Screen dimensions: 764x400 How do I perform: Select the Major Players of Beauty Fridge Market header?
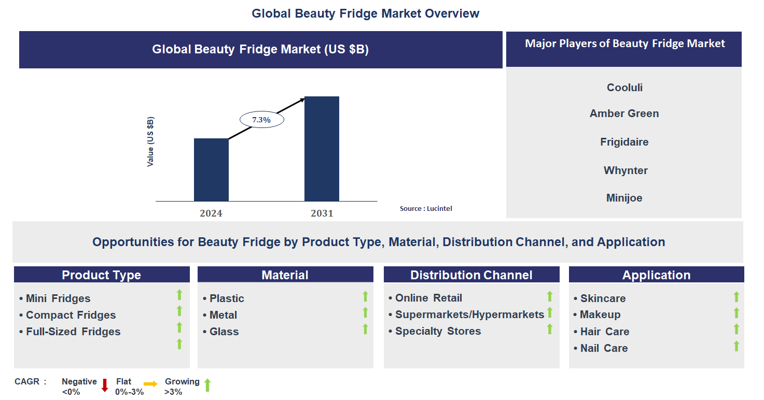[624, 44]
